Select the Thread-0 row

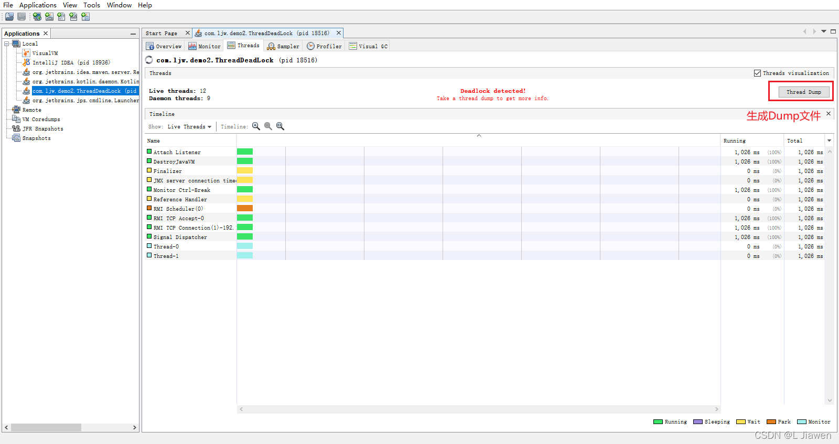point(485,246)
